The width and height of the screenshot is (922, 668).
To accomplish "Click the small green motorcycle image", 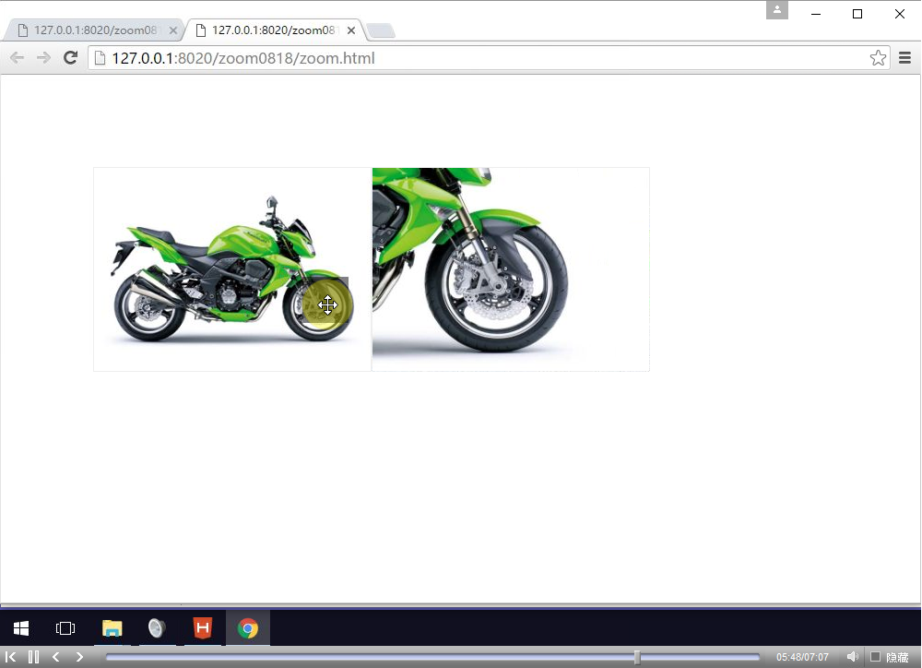I will 232,269.
